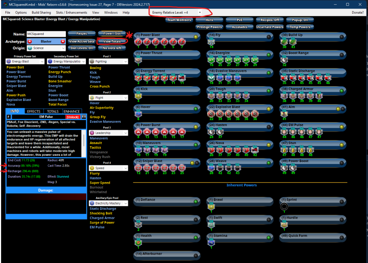Click the View Totals button
The height and width of the screenshot is (263, 368).
point(112,41)
